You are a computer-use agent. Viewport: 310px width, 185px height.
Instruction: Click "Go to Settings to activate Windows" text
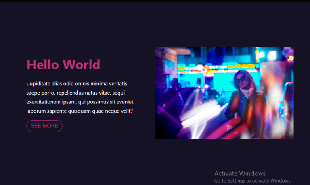(x=253, y=181)
